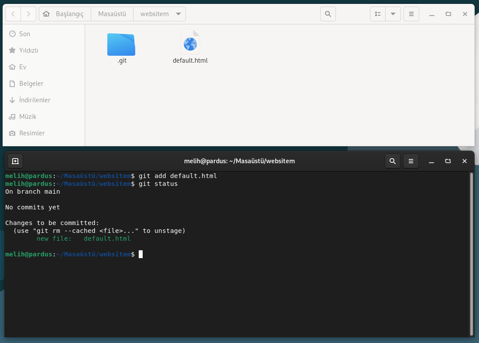This screenshot has height=343, width=479.
Task: Click the 'git status' command text
Action: [x=158, y=184]
